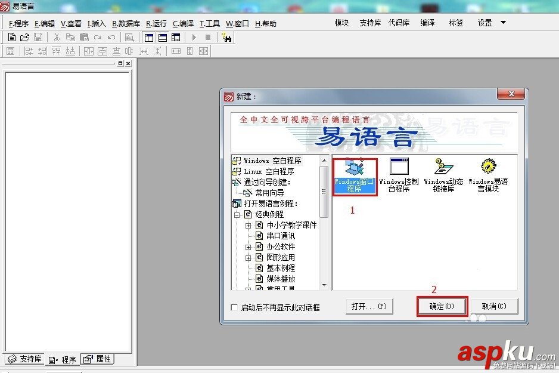
Task: Click the Save floppy disk icon
Action: (x=38, y=38)
